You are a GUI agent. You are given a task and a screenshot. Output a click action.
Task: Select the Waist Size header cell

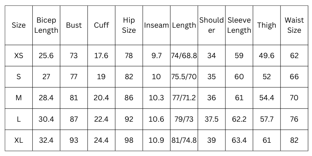pyautogui.click(x=294, y=25)
